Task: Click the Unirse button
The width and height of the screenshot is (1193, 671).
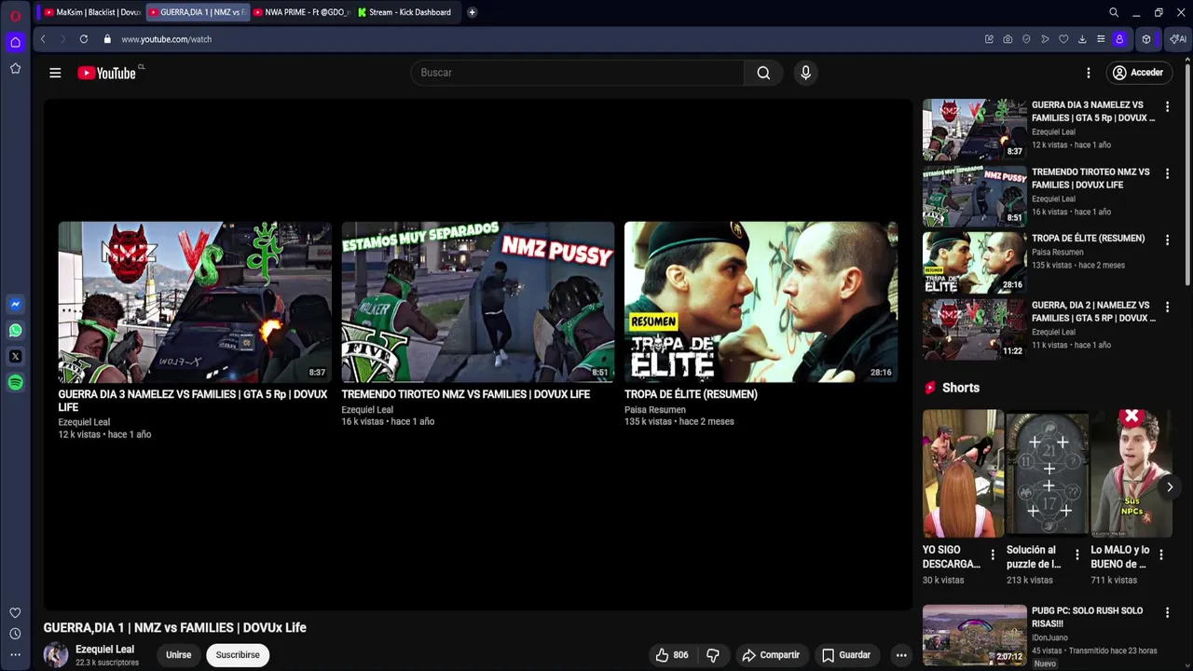Action: 178,655
